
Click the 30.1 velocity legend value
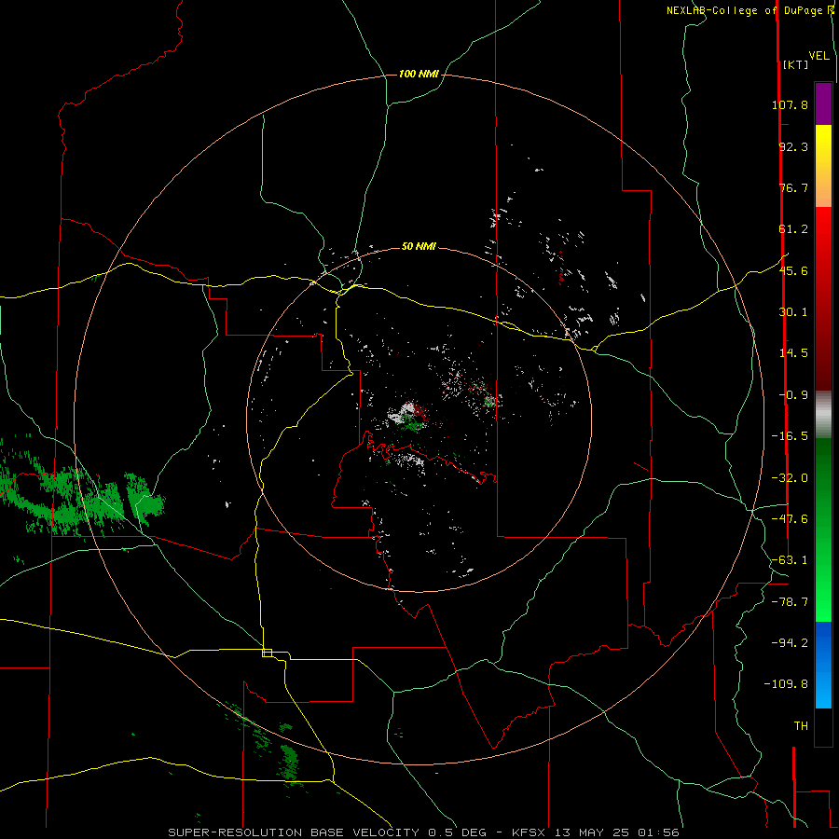[793, 312]
